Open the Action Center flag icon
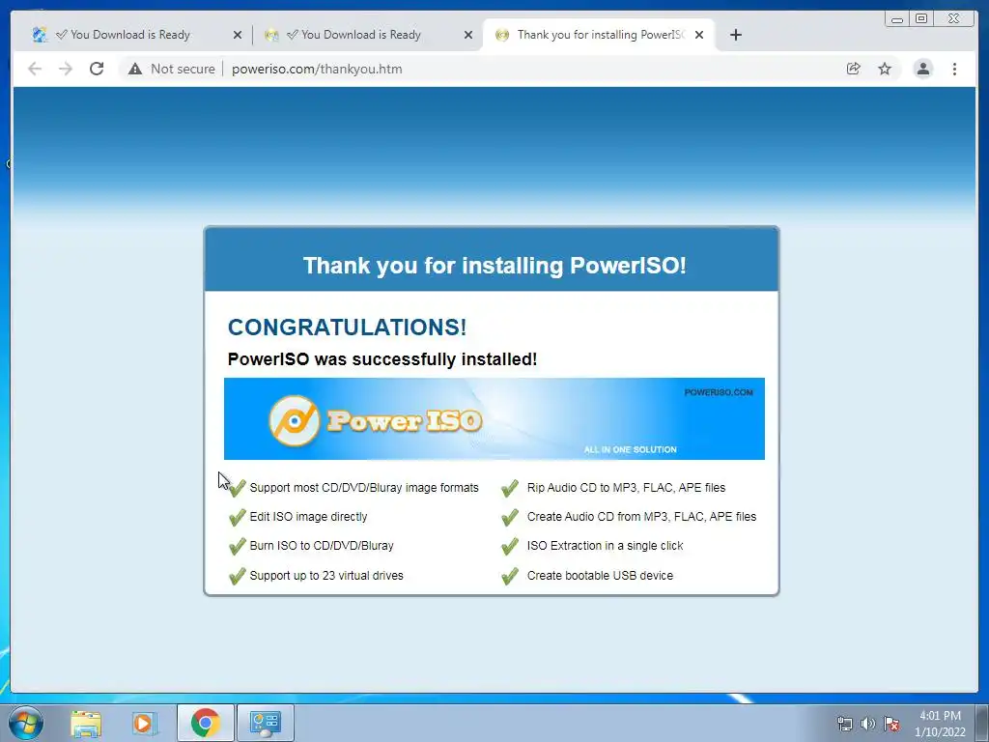Image resolution: width=989 pixels, height=742 pixels. (x=891, y=724)
